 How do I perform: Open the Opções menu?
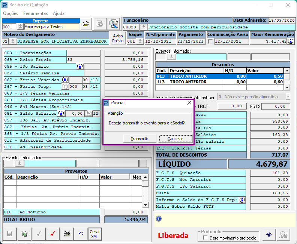point(10,13)
